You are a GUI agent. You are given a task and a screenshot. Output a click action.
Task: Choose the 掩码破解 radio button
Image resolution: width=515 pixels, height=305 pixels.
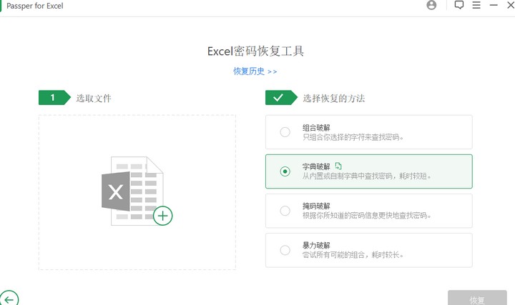(285, 211)
